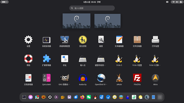Viewport: 184px width, 103px height.
Task: Launch the blue checkmark tasks app in dock
Action: click(108, 97)
